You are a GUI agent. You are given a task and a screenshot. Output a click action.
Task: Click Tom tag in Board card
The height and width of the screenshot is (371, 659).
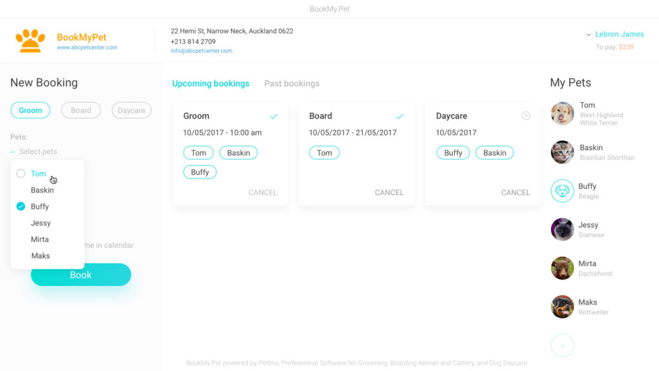coord(324,153)
